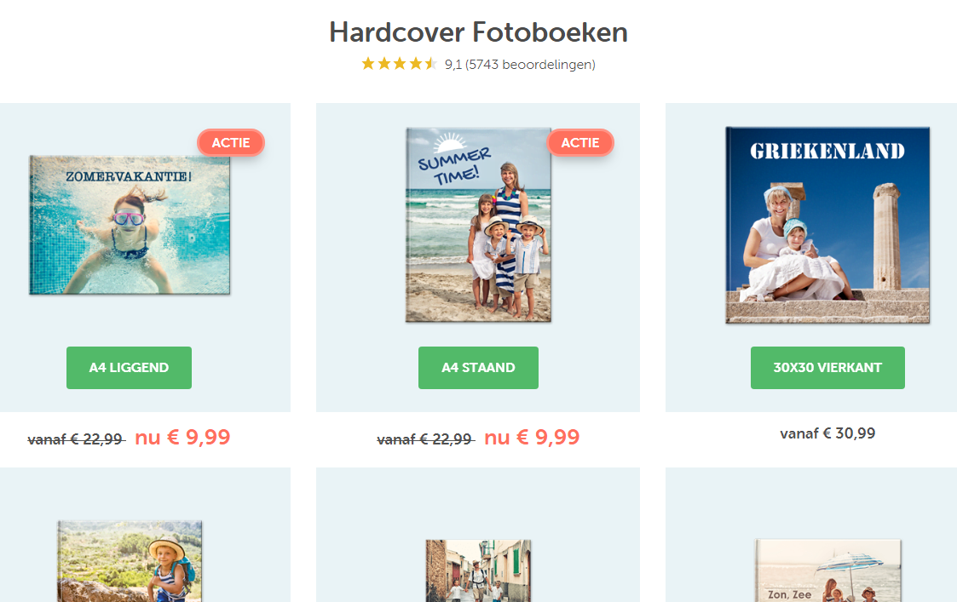The height and width of the screenshot is (602, 957).
Task: Select the Zon, Zee beach umbrella photobook
Action: [827, 570]
